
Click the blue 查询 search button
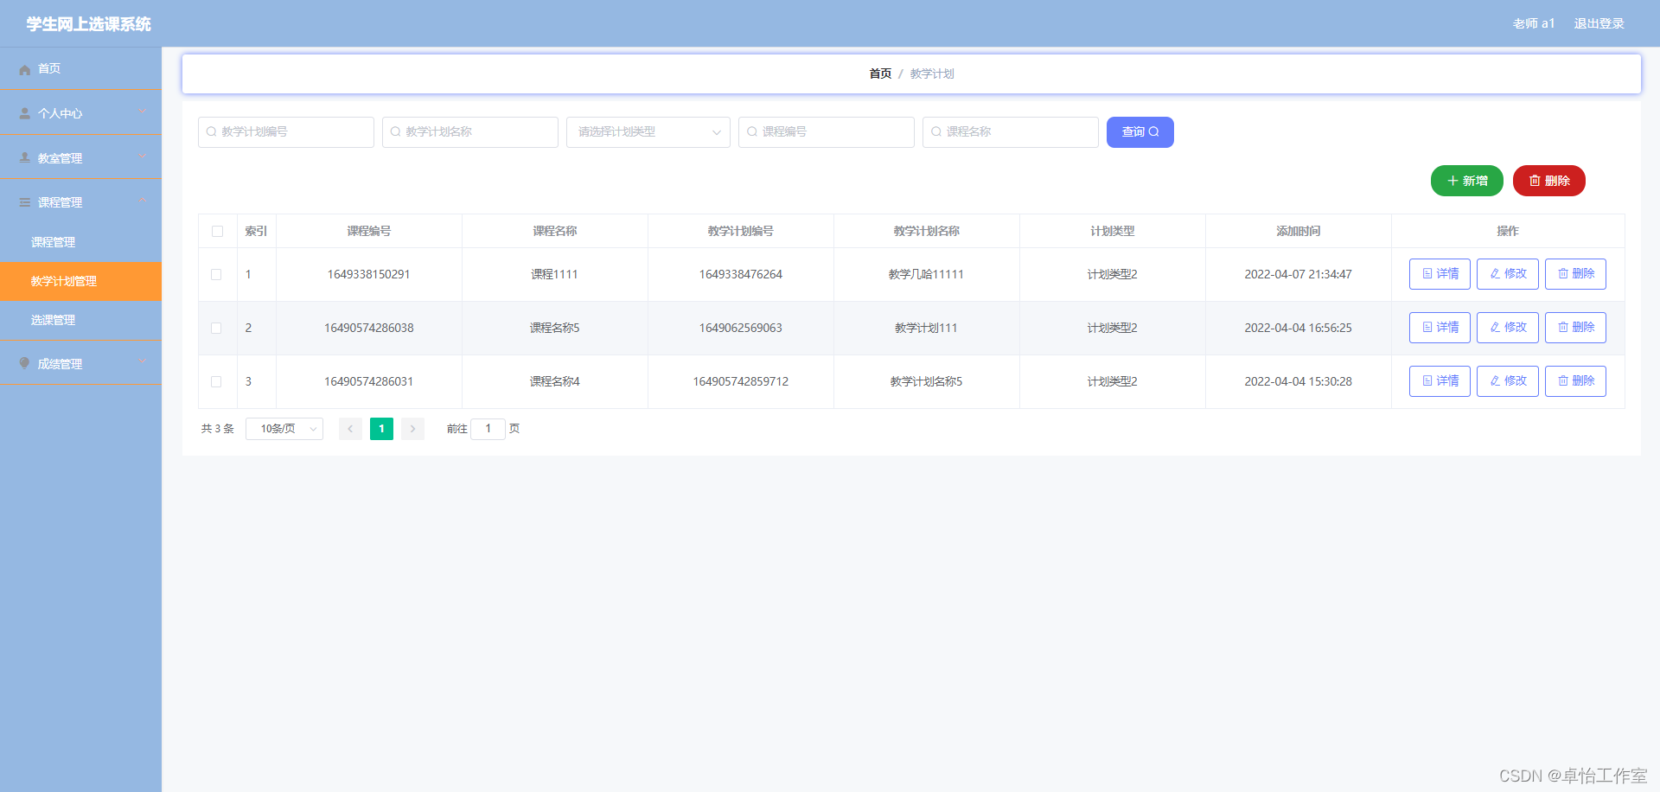point(1140,132)
